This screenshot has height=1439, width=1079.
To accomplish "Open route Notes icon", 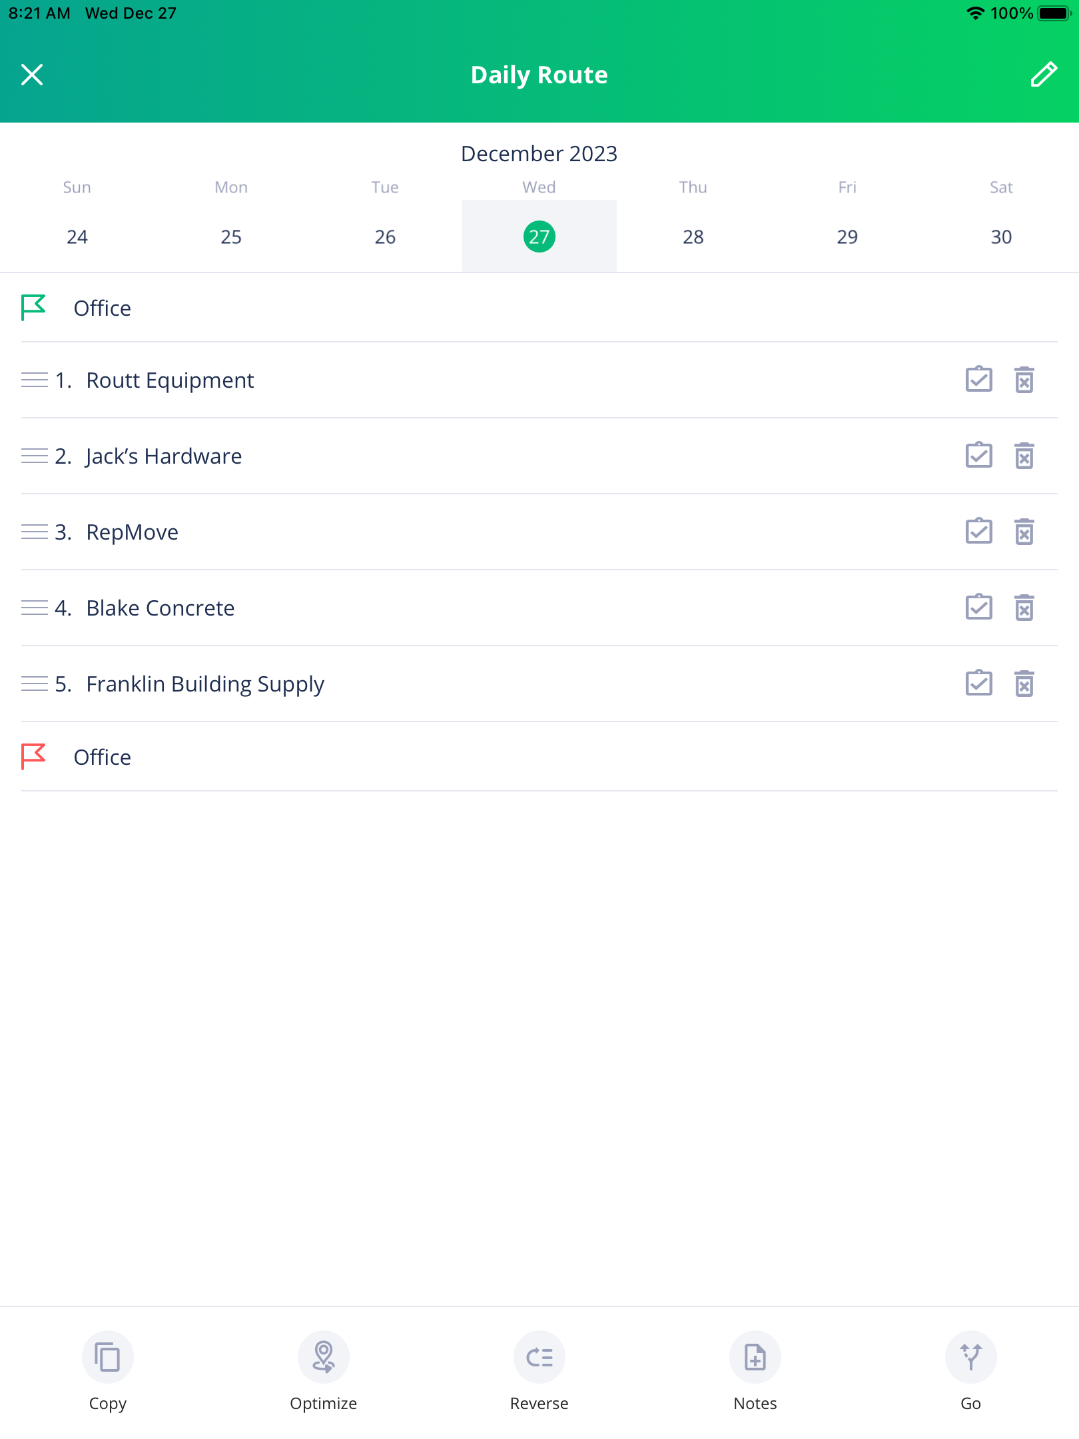I will pyautogui.click(x=755, y=1356).
